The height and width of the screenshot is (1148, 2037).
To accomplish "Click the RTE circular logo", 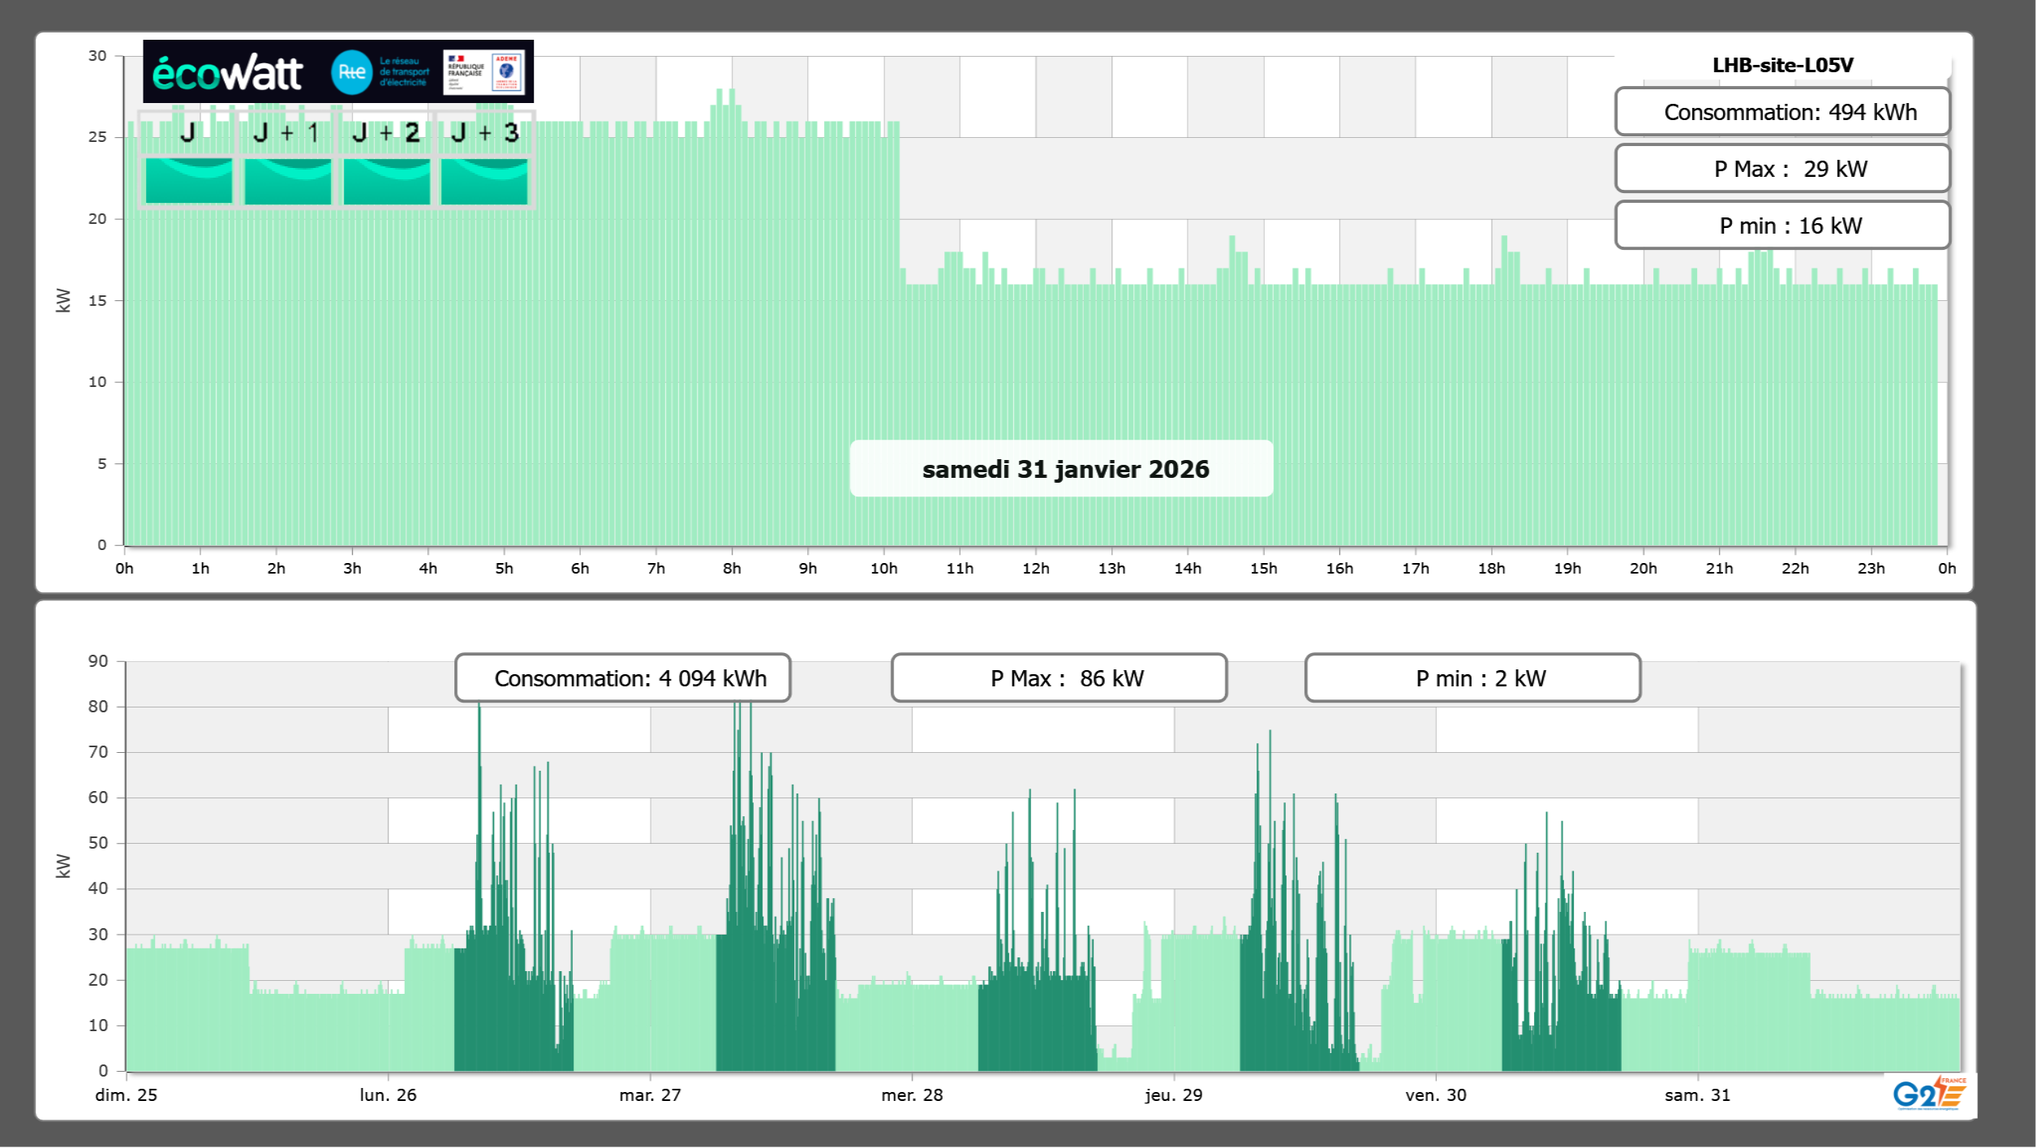I will [x=351, y=72].
